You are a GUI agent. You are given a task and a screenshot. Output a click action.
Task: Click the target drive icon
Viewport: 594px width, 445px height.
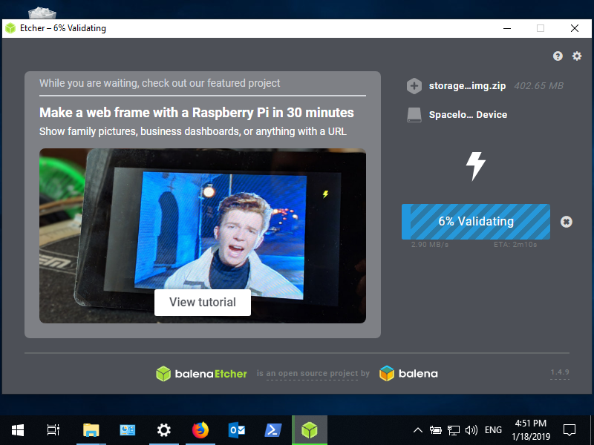point(414,115)
